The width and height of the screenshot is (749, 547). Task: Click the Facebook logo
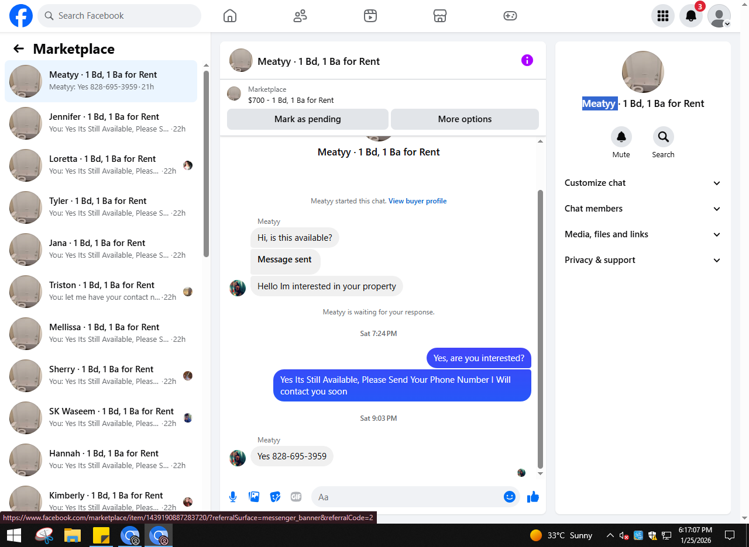pyautogui.click(x=21, y=16)
